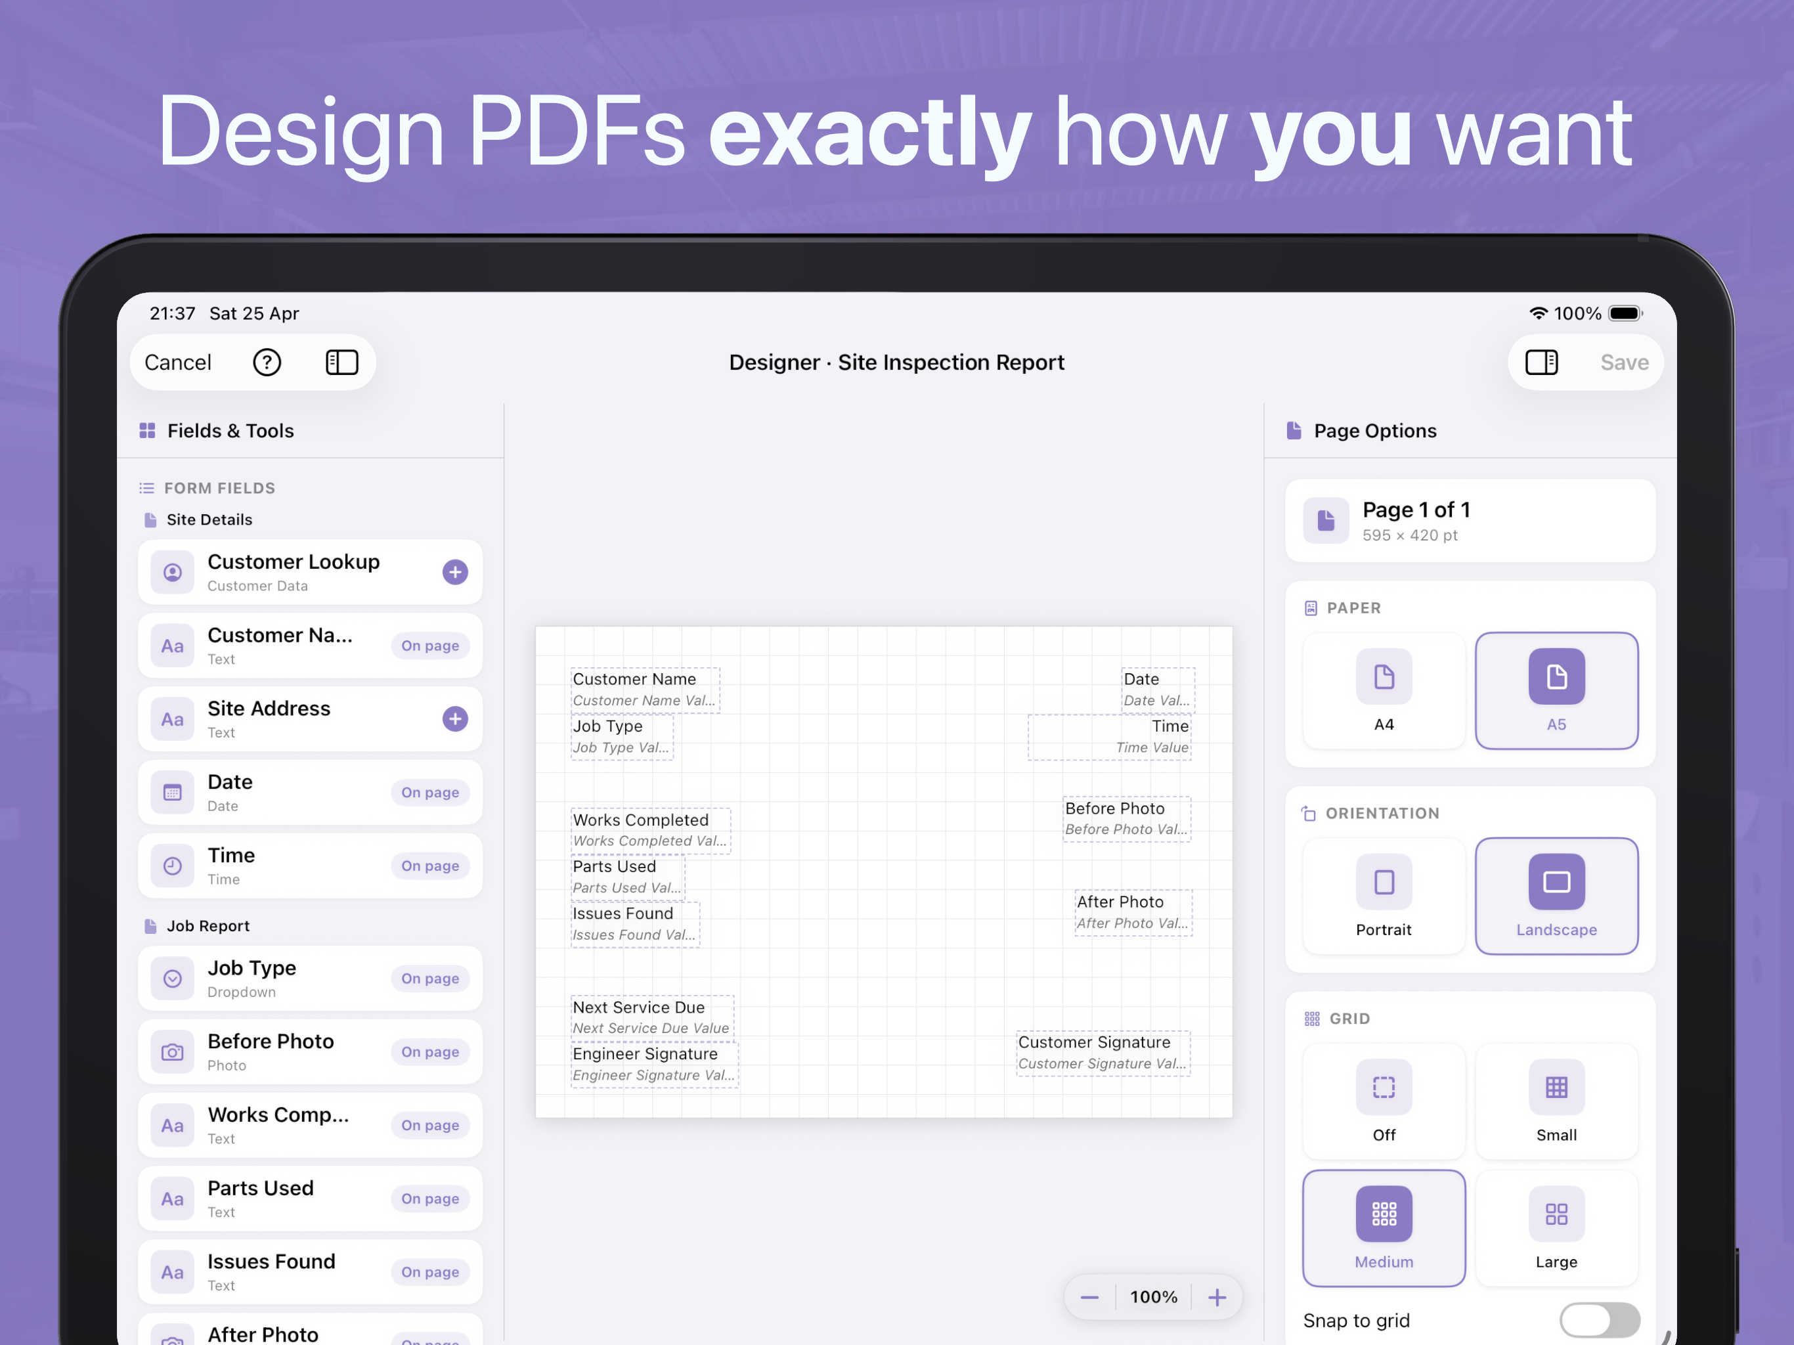The image size is (1794, 1345).
Task: Click the Works Completed Aa icon
Action: tap(173, 1125)
